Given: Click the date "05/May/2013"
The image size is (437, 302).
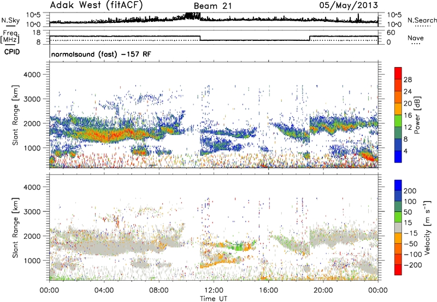Looking at the screenshot, I should click(x=349, y=5).
